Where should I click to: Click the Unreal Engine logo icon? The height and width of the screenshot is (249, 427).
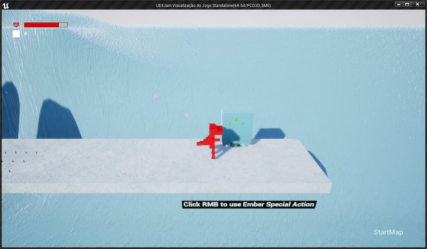pos(5,5)
